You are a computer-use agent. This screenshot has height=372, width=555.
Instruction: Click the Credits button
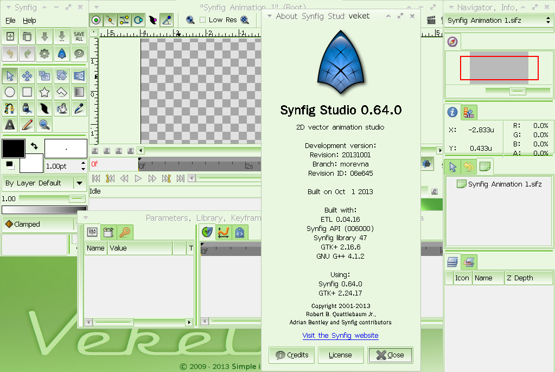tap(292, 355)
